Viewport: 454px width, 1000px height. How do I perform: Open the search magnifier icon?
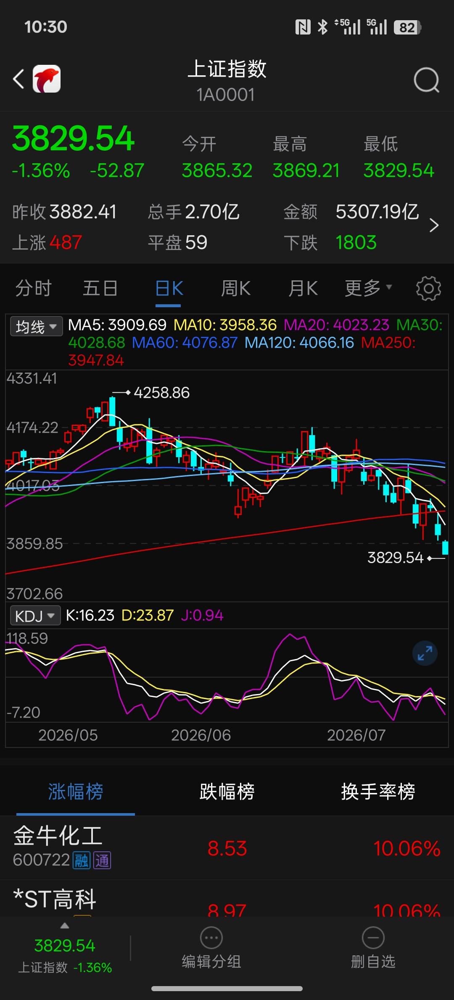point(426,80)
